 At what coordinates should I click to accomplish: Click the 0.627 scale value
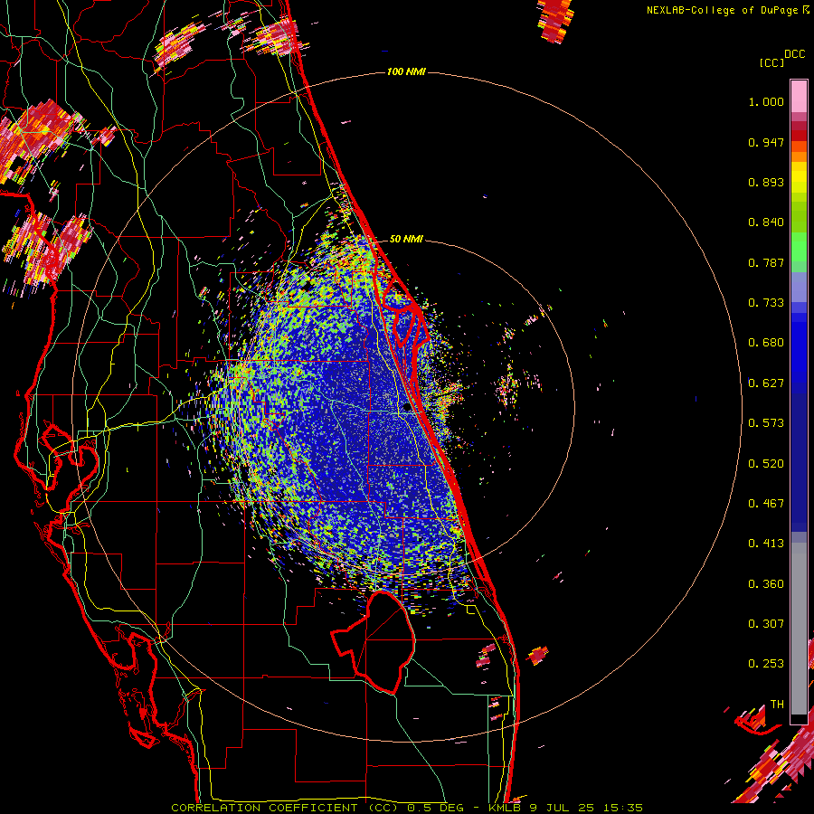pos(766,383)
